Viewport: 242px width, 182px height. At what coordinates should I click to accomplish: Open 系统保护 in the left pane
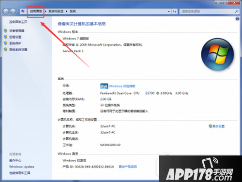pyautogui.click(x=15, y=43)
